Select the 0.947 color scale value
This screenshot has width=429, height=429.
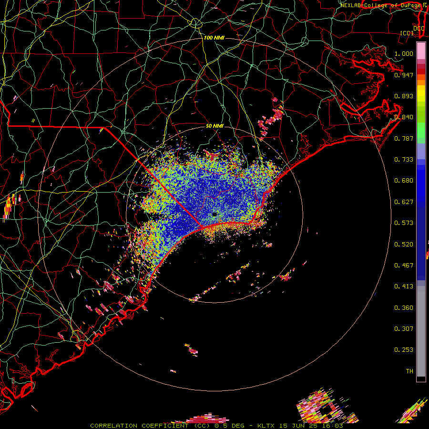tap(404, 75)
